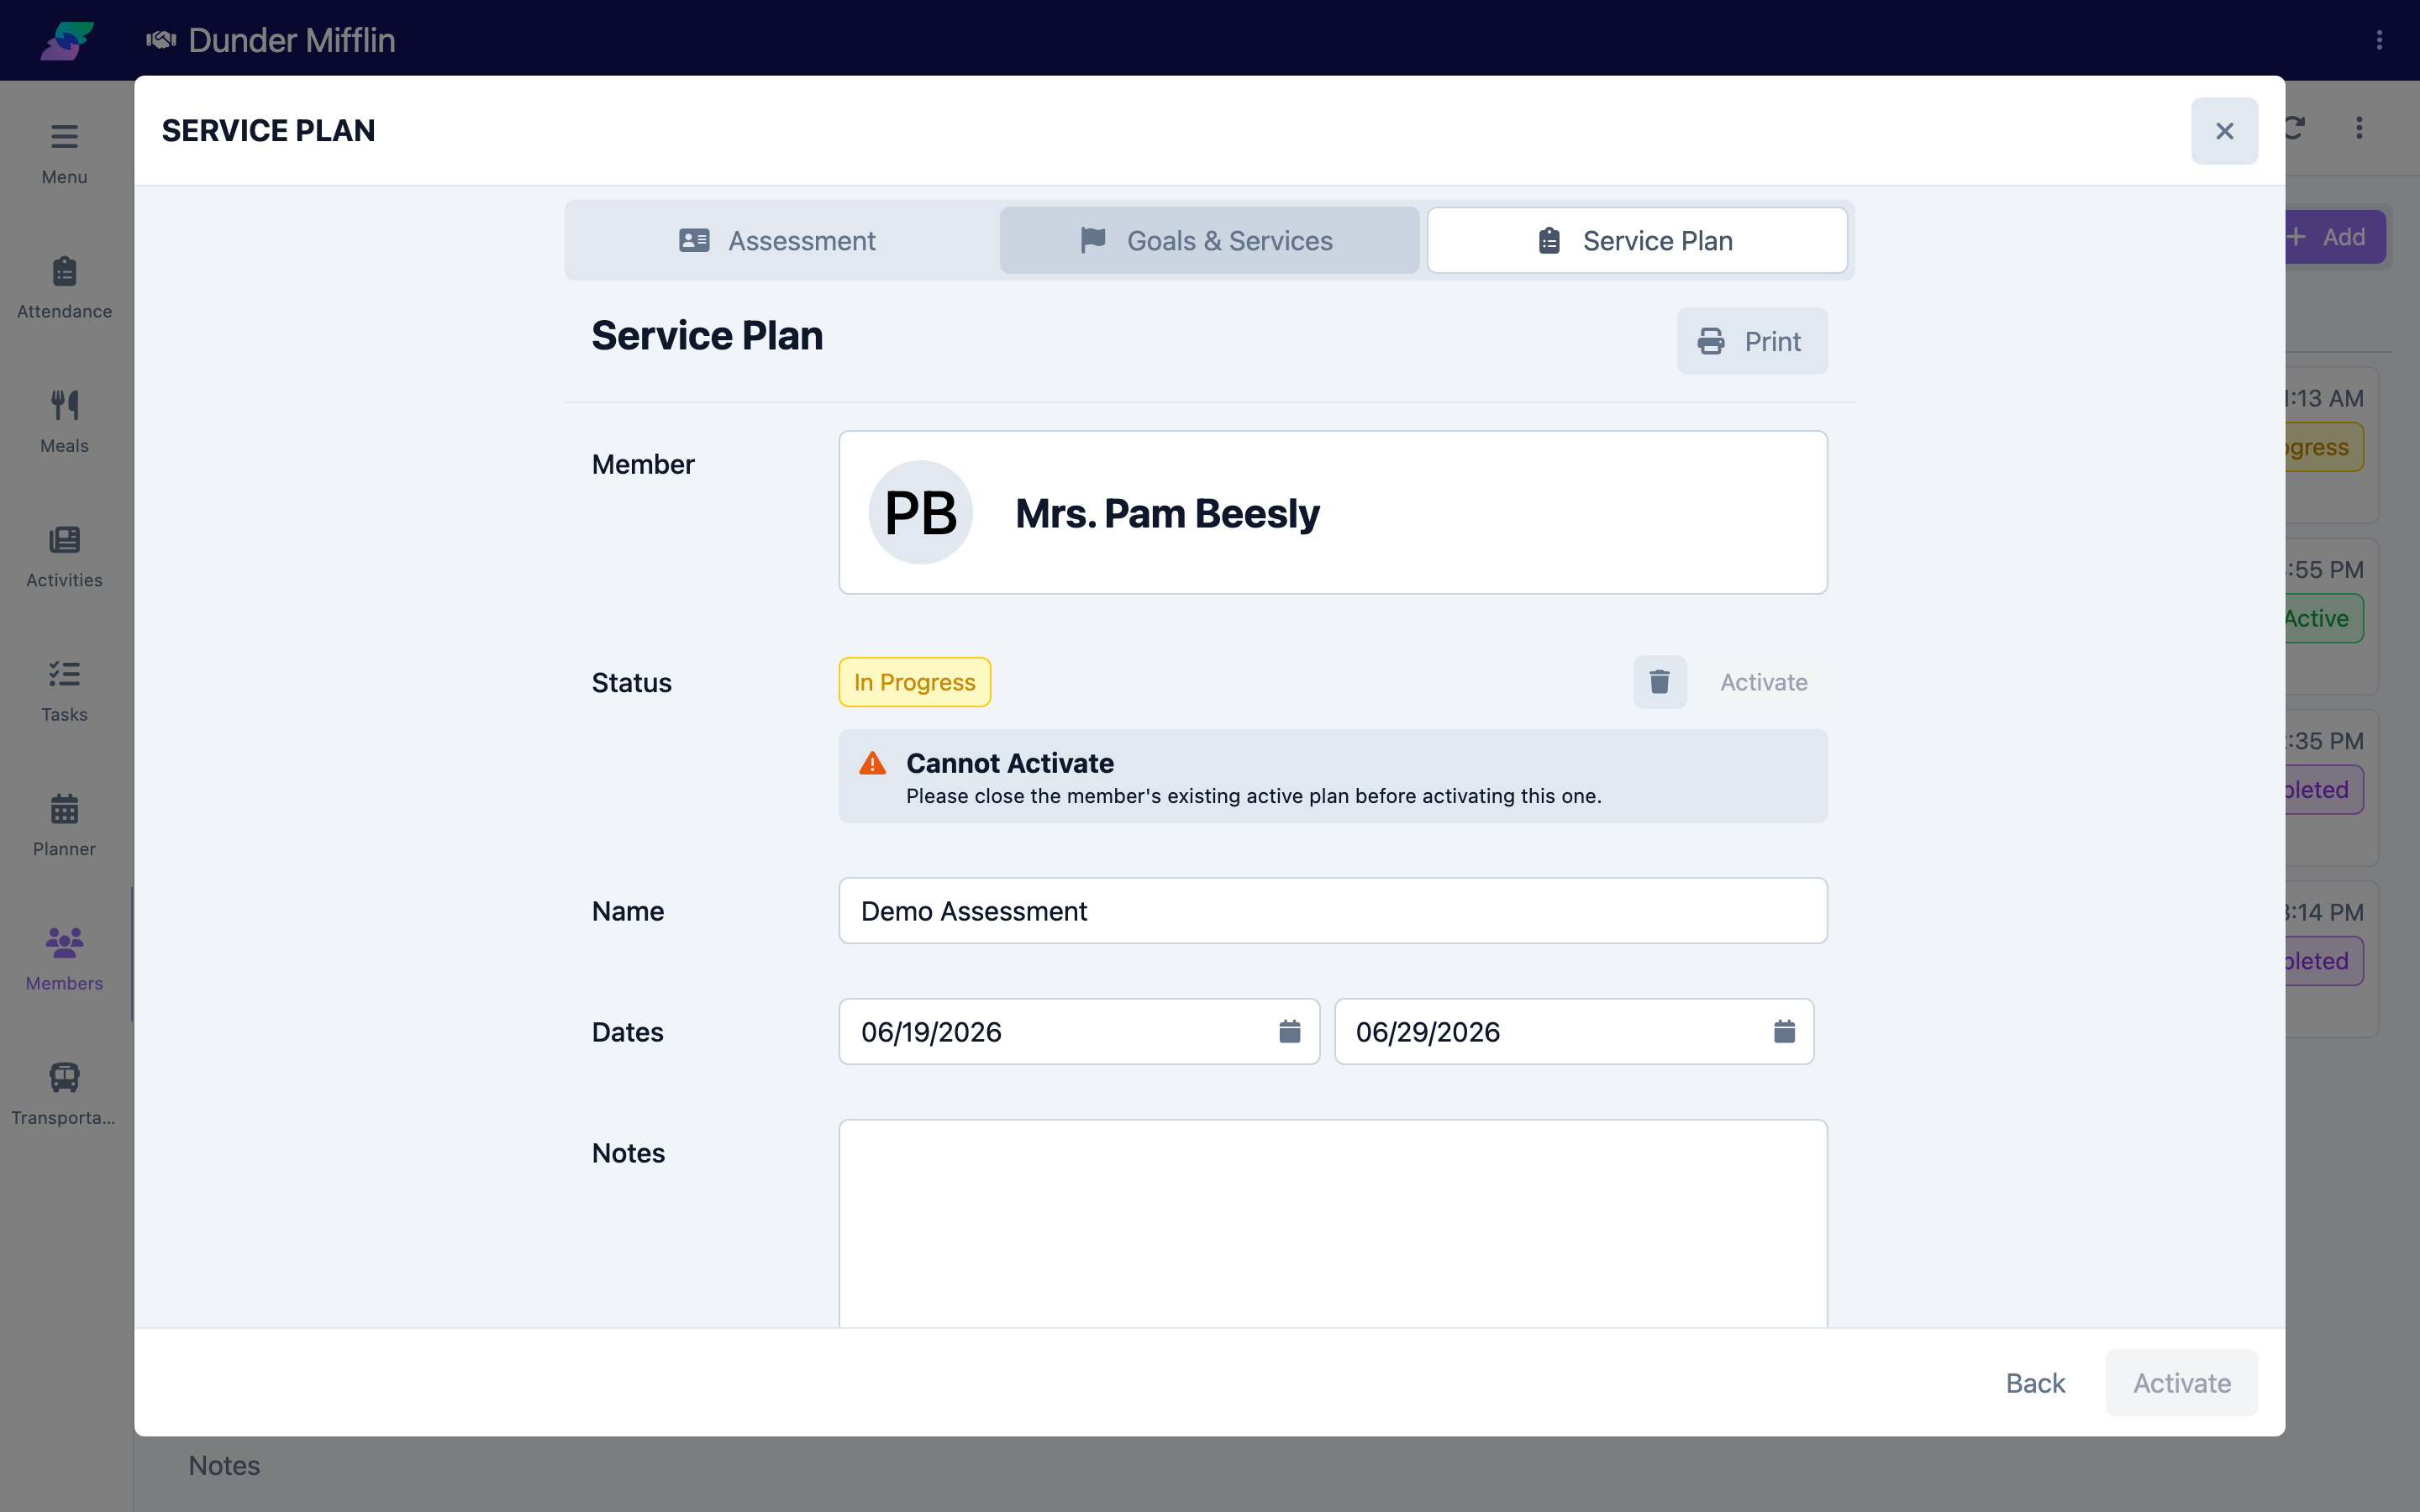Click the In Progress status badge
This screenshot has width=2420, height=1512.
914,682
